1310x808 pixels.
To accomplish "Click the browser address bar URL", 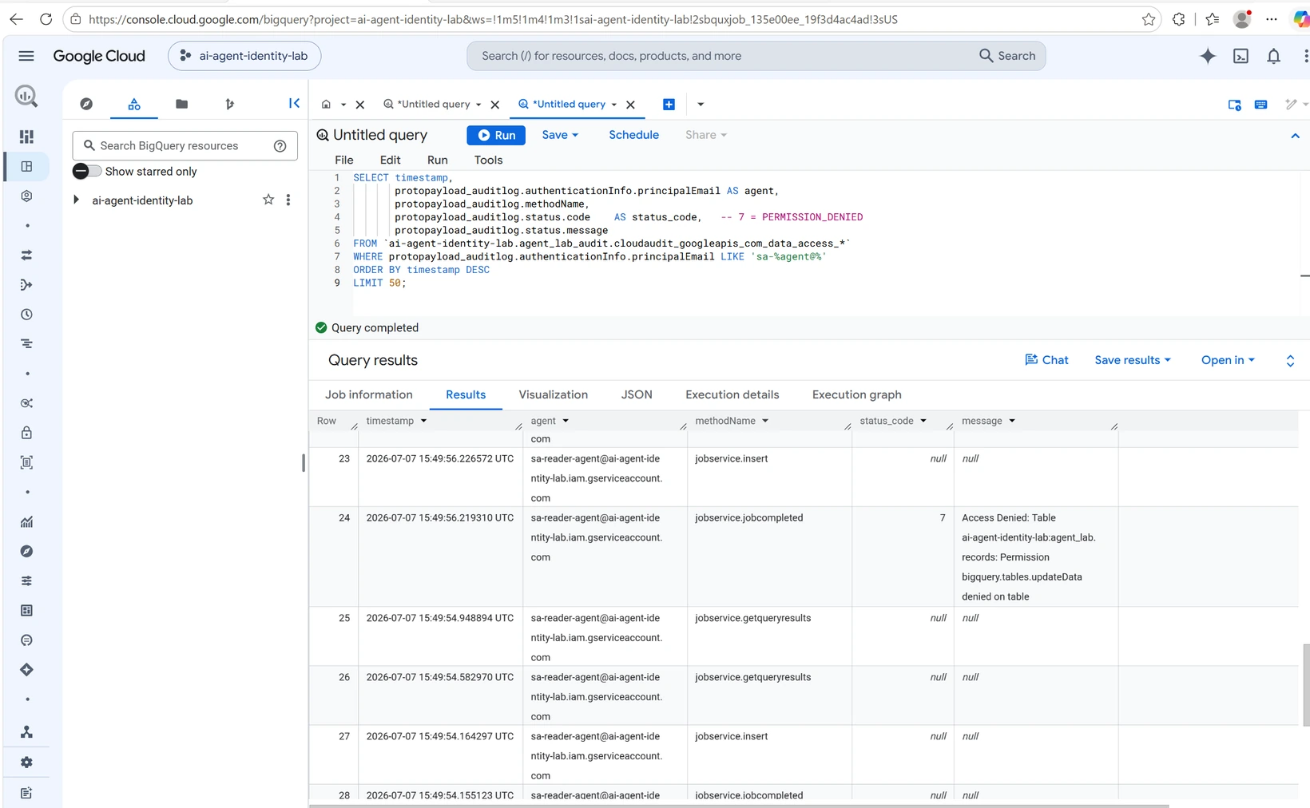I will (493, 19).
